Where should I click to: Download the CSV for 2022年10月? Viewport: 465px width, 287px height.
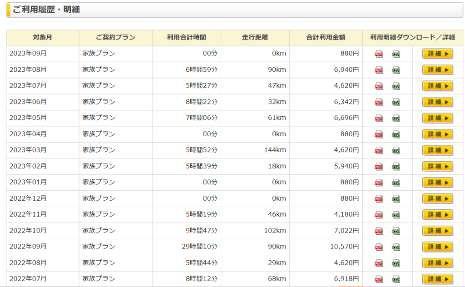(x=396, y=231)
